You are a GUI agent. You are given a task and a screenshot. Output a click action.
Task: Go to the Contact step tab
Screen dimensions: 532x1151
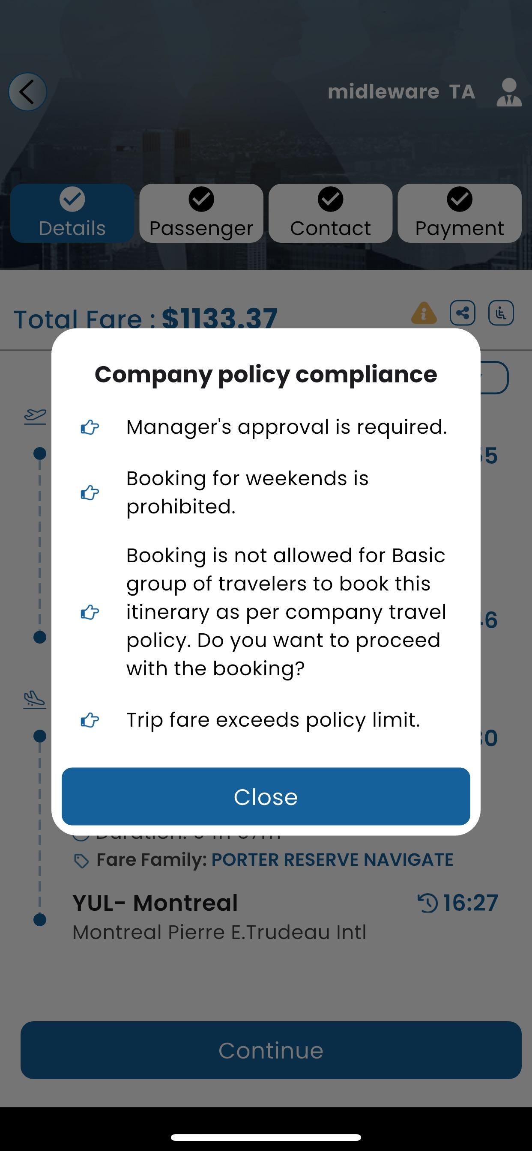point(330,213)
